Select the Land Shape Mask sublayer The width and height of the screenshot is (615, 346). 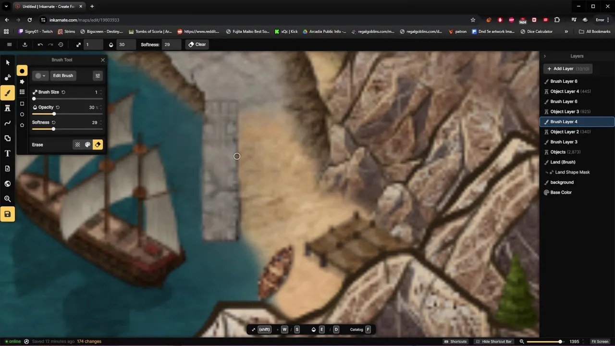point(577,172)
